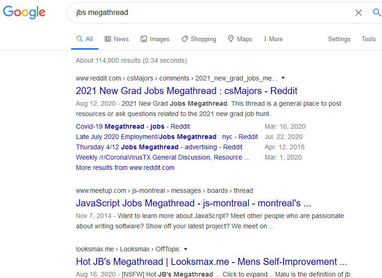The height and width of the screenshot is (278, 382).
Task: Open Thursday 4/12 Jobs Megathread advertising link
Action: point(159,147)
